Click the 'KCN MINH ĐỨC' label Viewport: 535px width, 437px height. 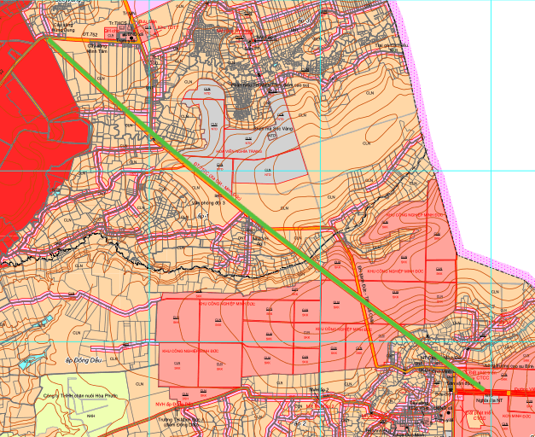pyautogui.click(x=515, y=417)
